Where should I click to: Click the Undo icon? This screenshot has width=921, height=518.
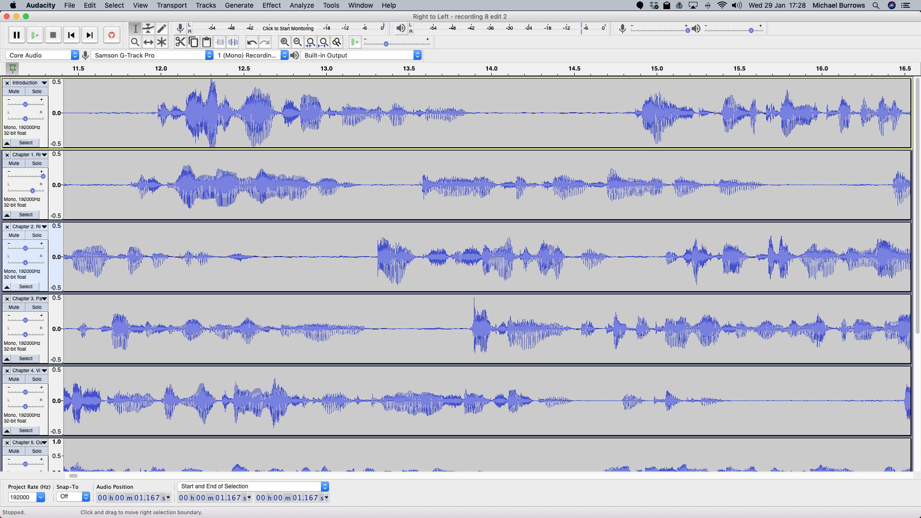click(252, 42)
